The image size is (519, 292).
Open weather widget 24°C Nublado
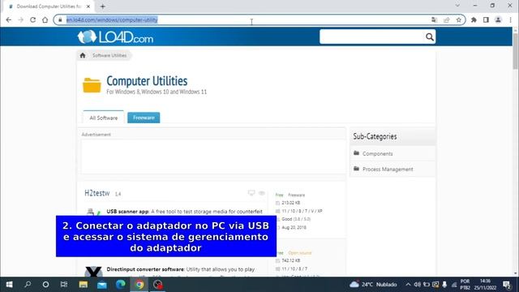point(373,285)
